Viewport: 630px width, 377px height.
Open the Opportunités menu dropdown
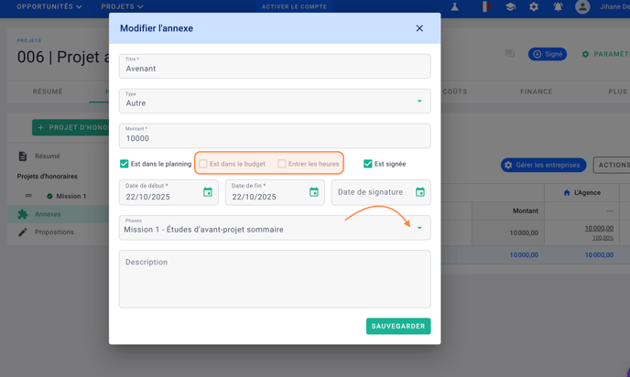[49, 7]
